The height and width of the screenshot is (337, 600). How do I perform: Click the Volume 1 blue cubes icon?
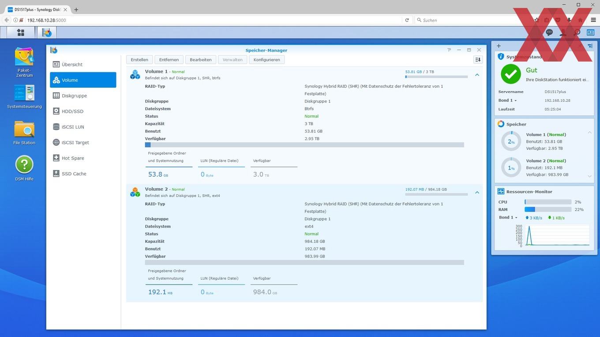[x=135, y=74]
